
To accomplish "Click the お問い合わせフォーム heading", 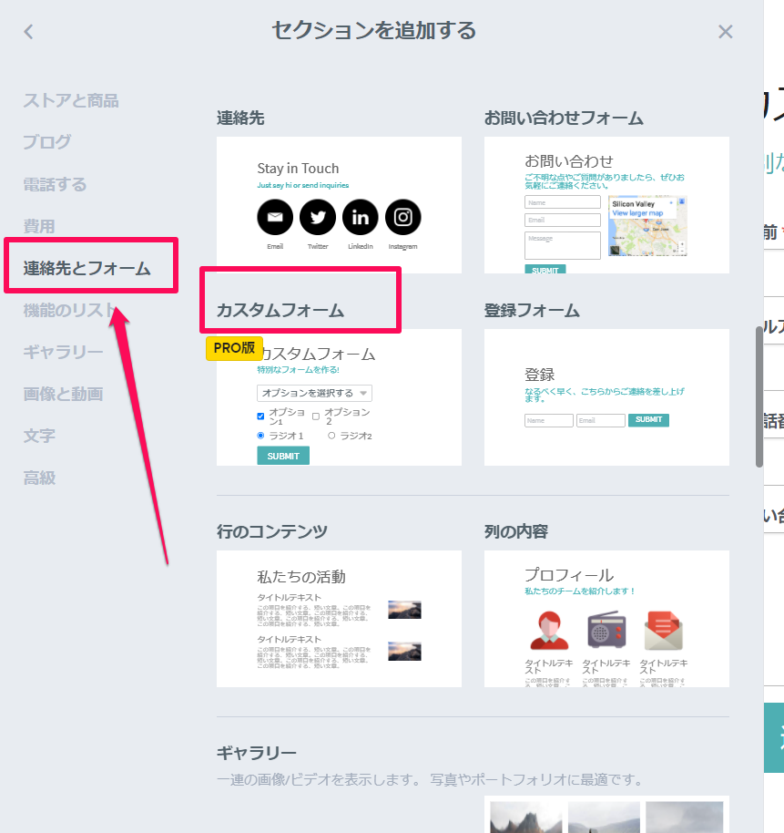I will [563, 118].
